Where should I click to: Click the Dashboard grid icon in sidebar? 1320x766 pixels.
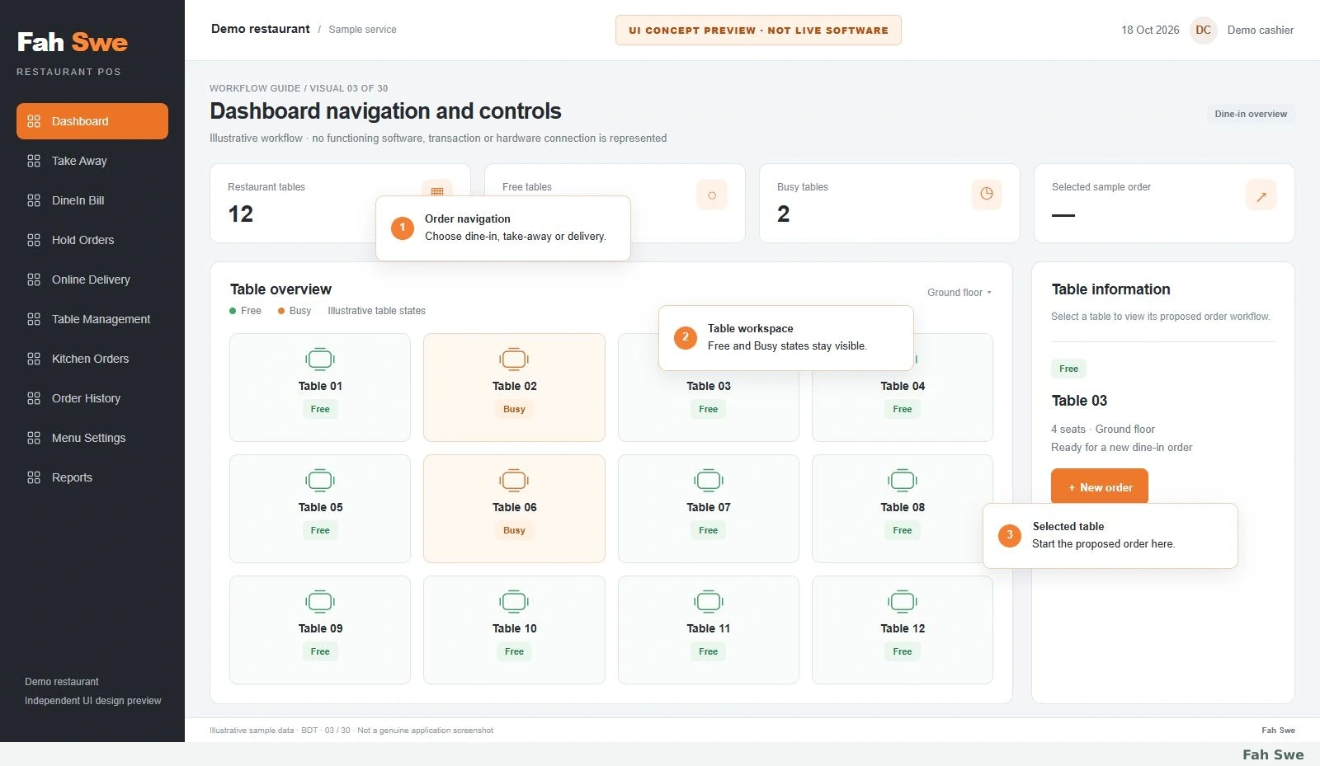pyautogui.click(x=34, y=121)
